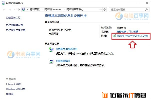Click the new connection setup icon
This screenshot has height=100, width=152.
(x=51, y=50)
